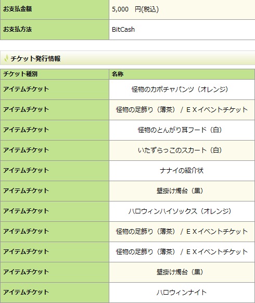Click the leaf icon beside チケット発行情報

pyautogui.click(x=6, y=58)
